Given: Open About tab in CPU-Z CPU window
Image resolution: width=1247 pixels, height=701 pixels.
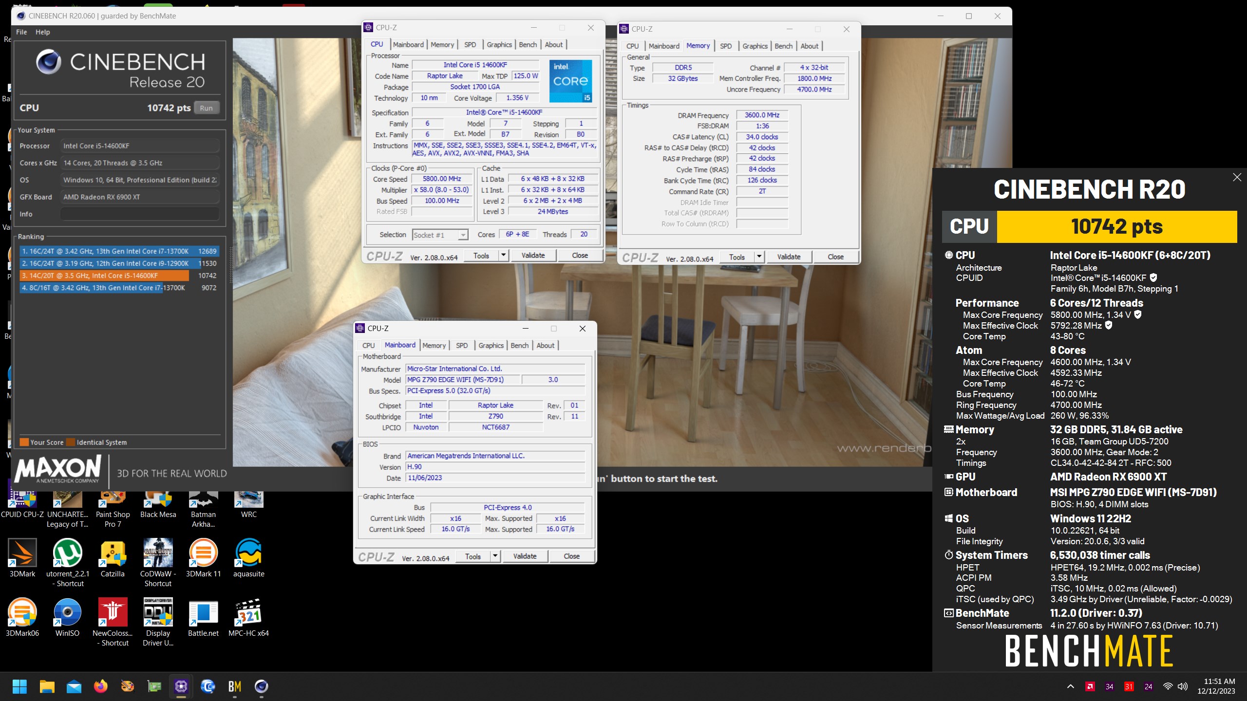Looking at the screenshot, I should 553,44.
